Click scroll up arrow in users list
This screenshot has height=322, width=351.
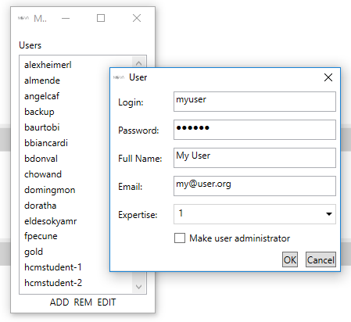pyautogui.click(x=138, y=63)
